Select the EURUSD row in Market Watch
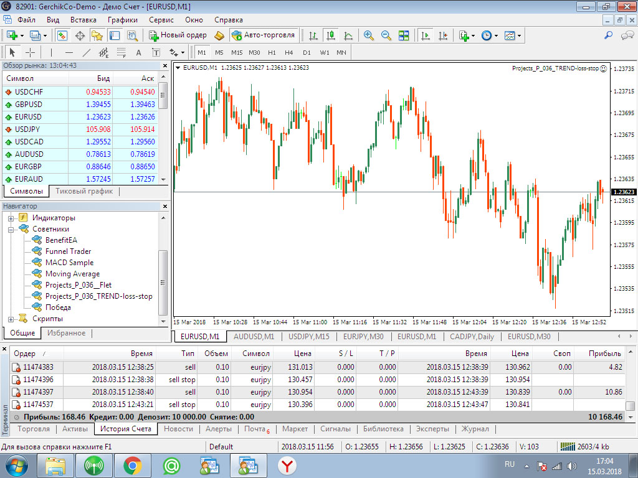The width and height of the screenshot is (638, 478). click(x=80, y=116)
